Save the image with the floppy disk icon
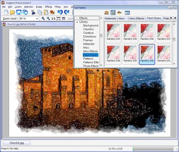The image size is (179, 152). pos(19,12)
